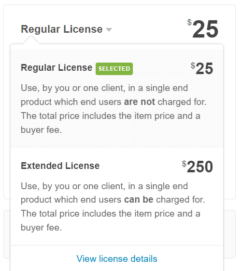Click Extended License description paragraph
This screenshot has width=242, height=271.
point(113,206)
